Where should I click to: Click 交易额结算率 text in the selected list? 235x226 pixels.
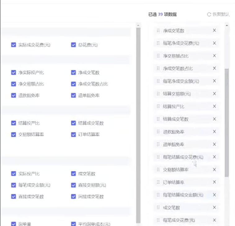pyautogui.click(x=176, y=170)
